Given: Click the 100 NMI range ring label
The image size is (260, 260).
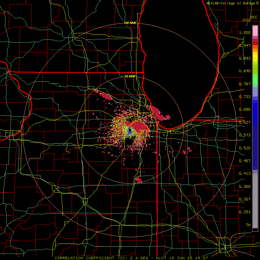Looking at the screenshot, I should (130, 23).
